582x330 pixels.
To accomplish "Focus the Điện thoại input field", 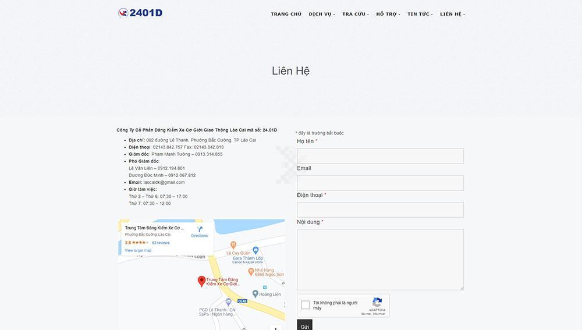I will point(380,210).
